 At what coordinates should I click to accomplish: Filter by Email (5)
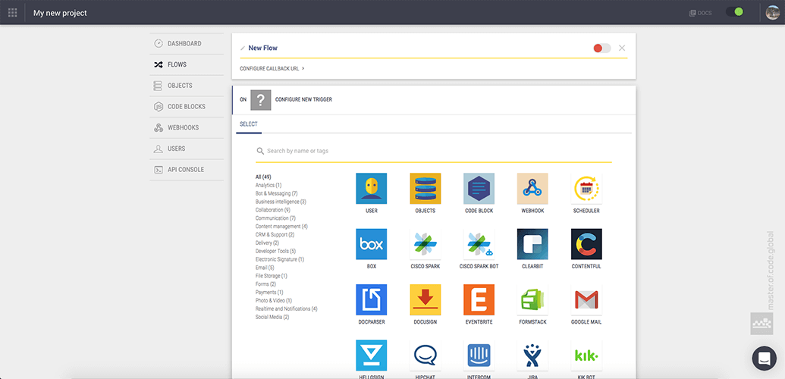(x=265, y=268)
